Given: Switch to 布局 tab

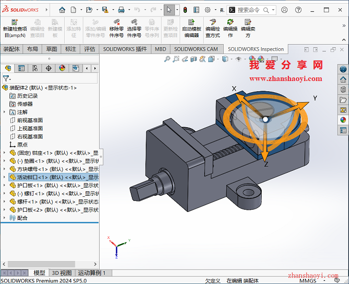Looking at the screenshot, I should point(32,49).
